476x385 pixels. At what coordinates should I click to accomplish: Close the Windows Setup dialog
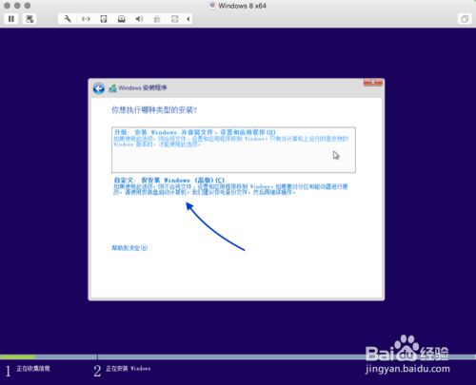[373, 83]
